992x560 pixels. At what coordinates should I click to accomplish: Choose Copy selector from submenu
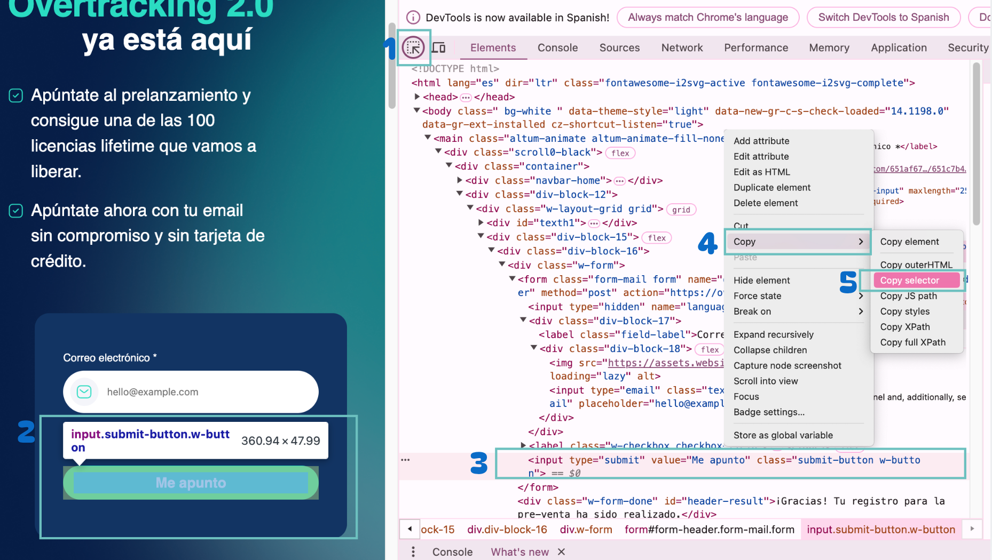[917, 280]
